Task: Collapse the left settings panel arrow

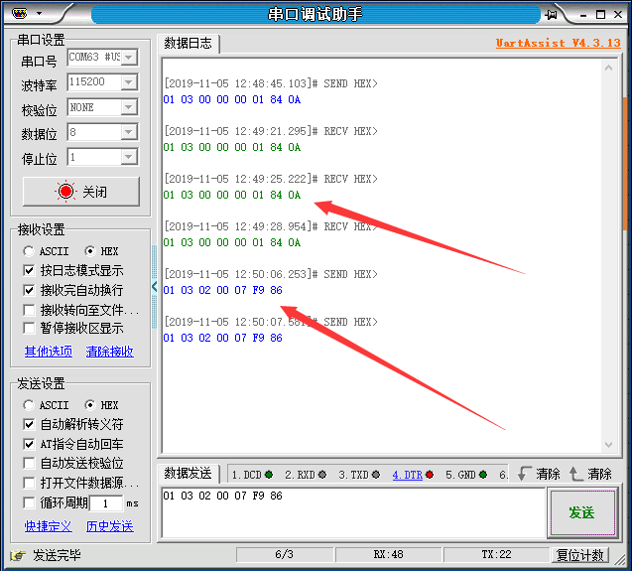Action: [x=155, y=287]
